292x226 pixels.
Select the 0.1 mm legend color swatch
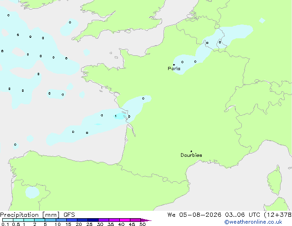coord(8,220)
